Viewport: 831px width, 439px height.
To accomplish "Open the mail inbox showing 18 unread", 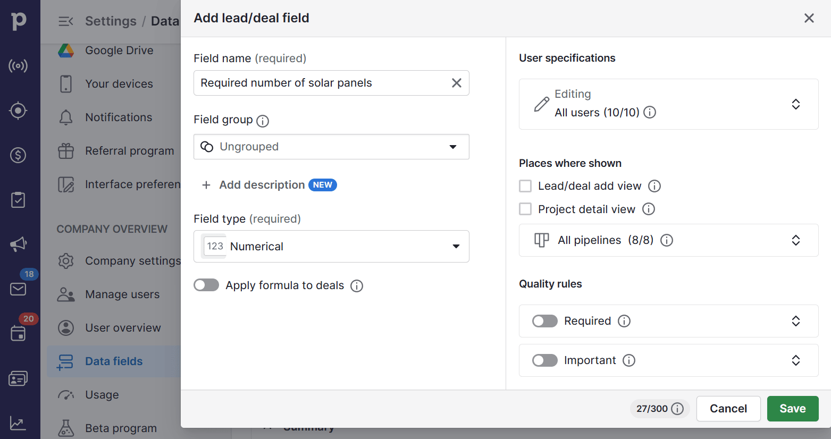I will (18, 289).
